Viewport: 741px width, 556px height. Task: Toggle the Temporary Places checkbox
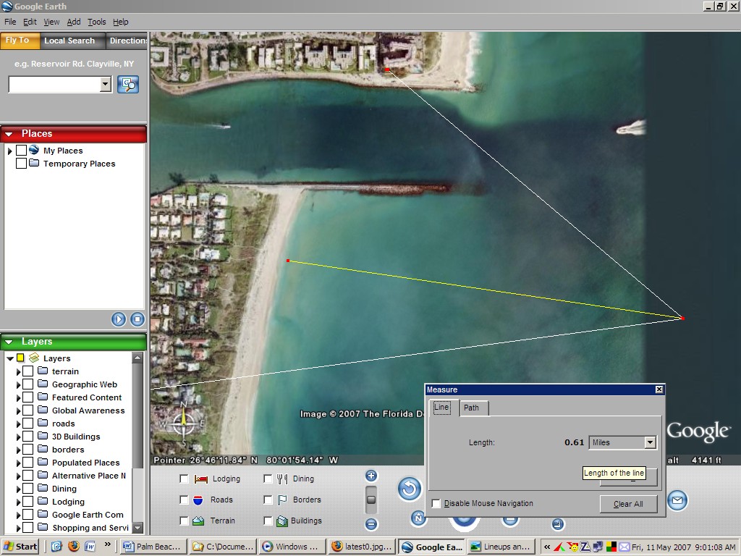click(21, 163)
